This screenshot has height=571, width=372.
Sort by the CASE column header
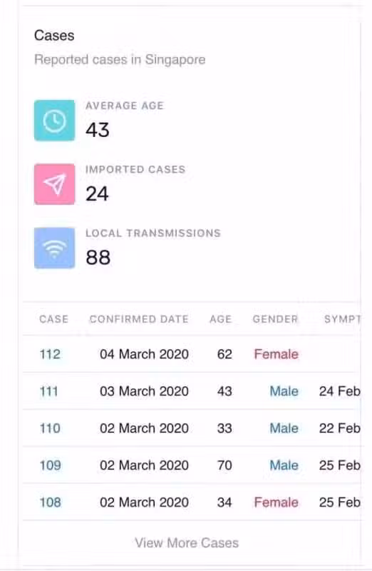coord(53,319)
